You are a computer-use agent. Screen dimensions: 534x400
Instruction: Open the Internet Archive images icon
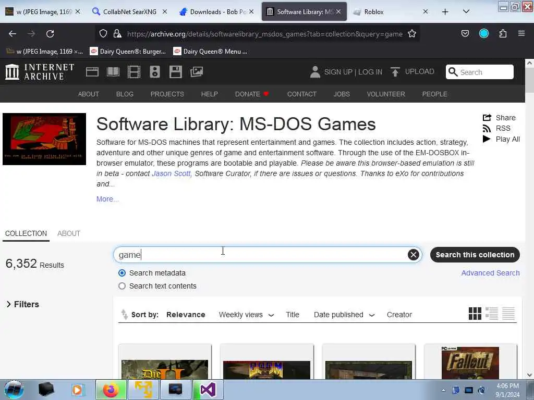click(197, 72)
